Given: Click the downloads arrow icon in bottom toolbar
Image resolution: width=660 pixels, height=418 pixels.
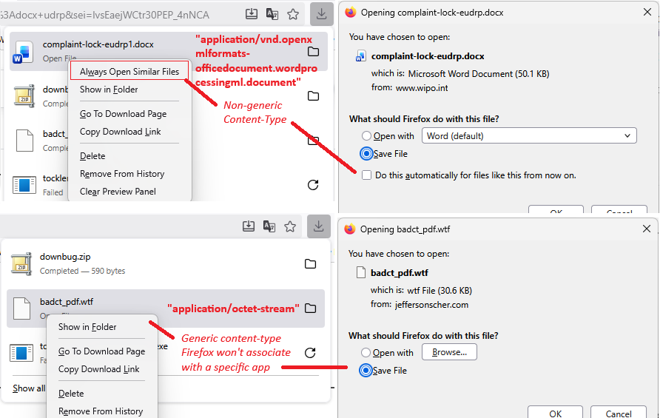Looking at the screenshot, I should (x=319, y=226).
